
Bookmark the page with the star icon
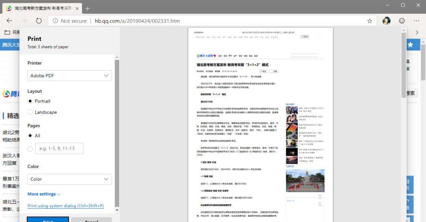[x=370, y=21]
